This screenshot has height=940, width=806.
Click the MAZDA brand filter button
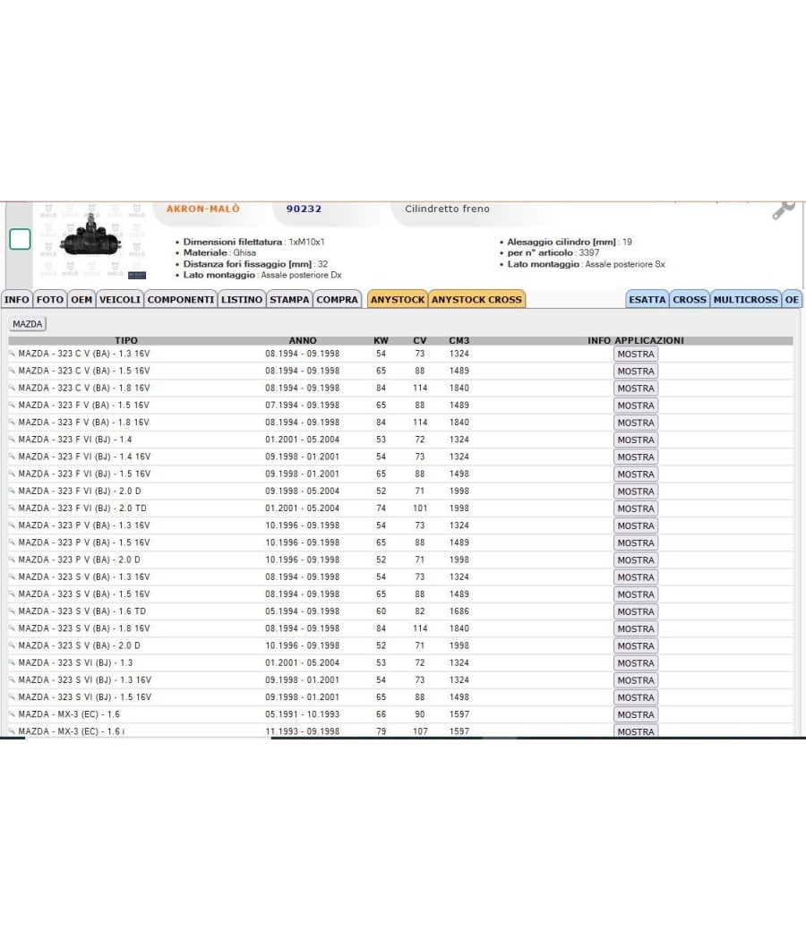[x=28, y=324]
